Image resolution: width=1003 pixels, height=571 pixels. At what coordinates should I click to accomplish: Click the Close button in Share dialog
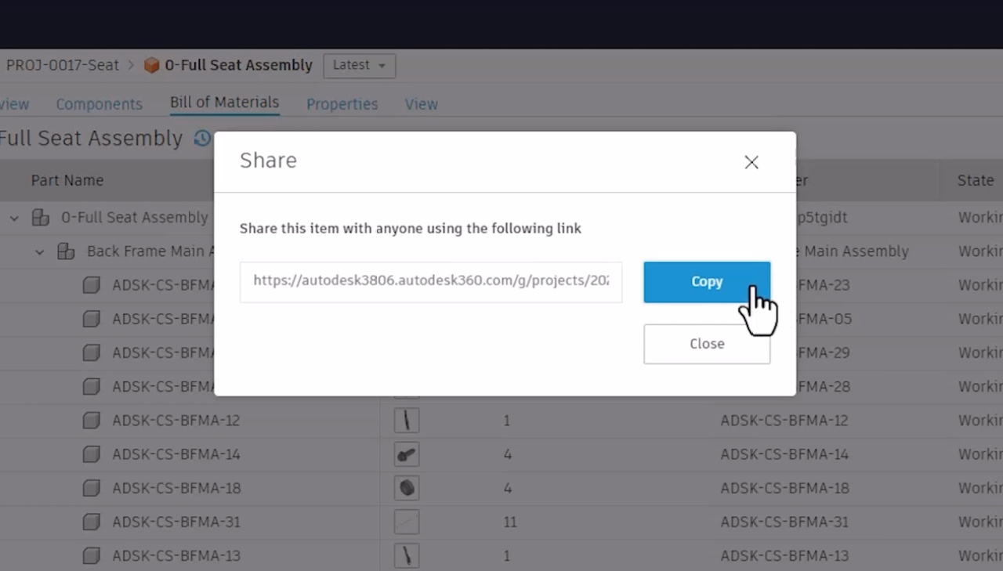click(706, 344)
